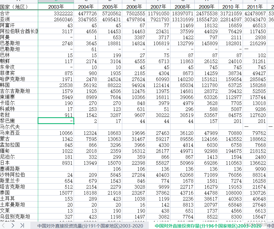Select the cell containing 马来西亚
274x229 pixels.
point(18,133)
